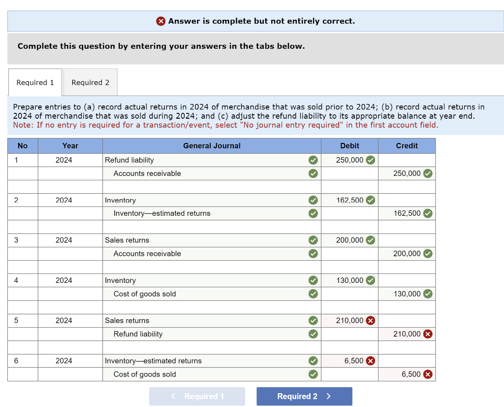Click the No column header

point(23,146)
